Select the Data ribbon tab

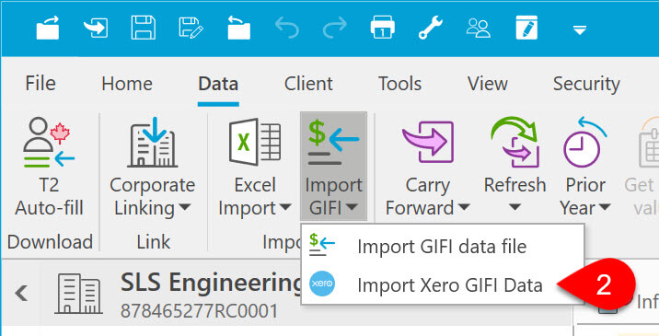[x=218, y=84]
